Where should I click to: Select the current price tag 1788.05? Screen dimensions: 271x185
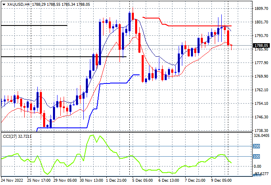[x=261, y=46]
